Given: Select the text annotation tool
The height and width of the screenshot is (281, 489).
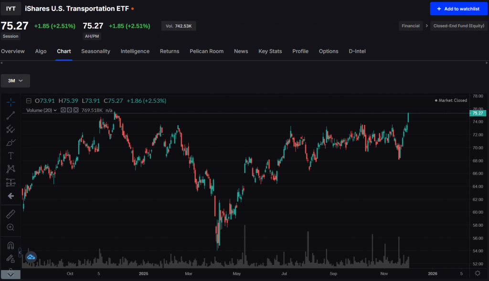Looking at the screenshot, I should [11, 155].
